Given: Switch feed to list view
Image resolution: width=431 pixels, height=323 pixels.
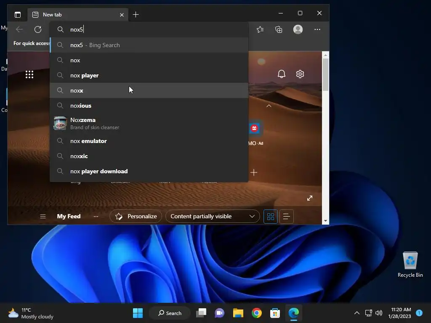Looking at the screenshot, I should (286, 217).
